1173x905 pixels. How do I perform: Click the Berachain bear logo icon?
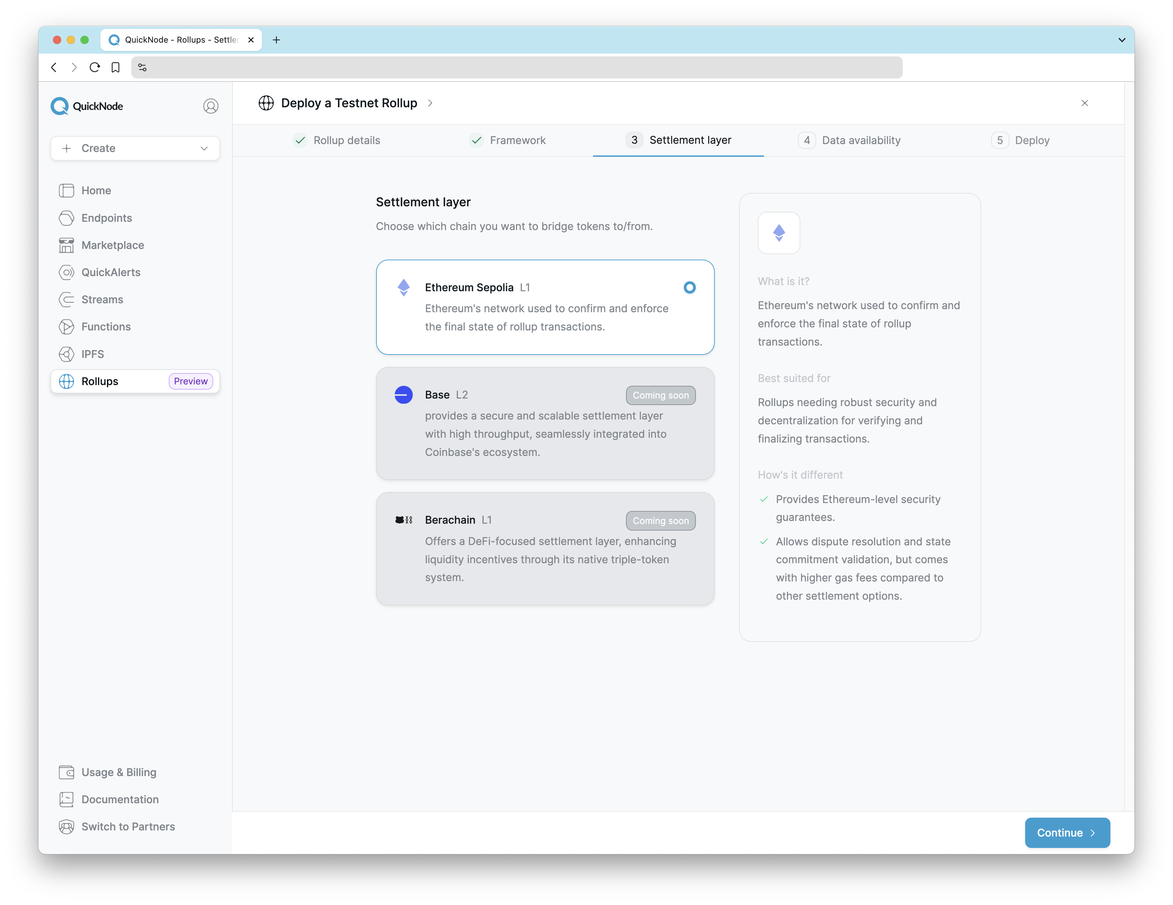click(x=403, y=520)
